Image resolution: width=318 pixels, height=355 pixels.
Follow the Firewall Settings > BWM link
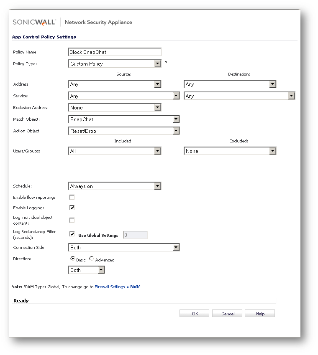(118, 287)
